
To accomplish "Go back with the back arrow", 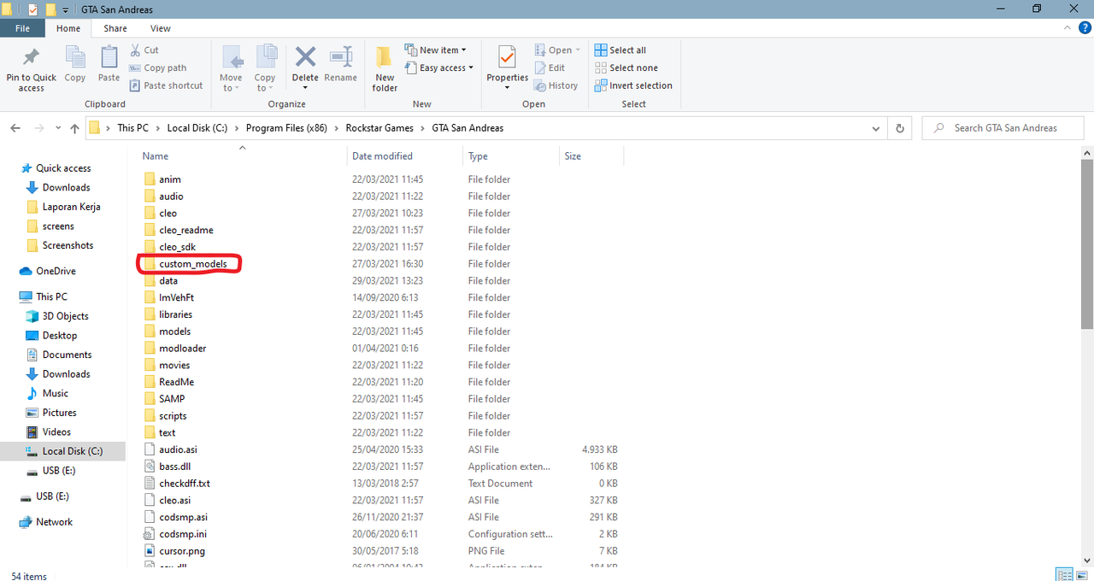I will point(15,128).
